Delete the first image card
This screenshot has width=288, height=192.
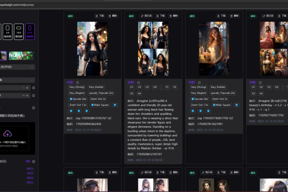113,16
